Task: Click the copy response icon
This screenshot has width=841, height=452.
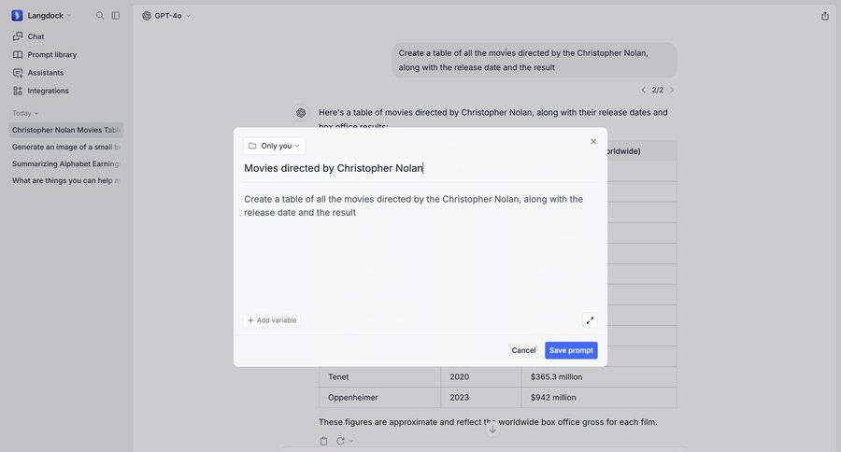Action: pyautogui.click(x=323, y=441)
